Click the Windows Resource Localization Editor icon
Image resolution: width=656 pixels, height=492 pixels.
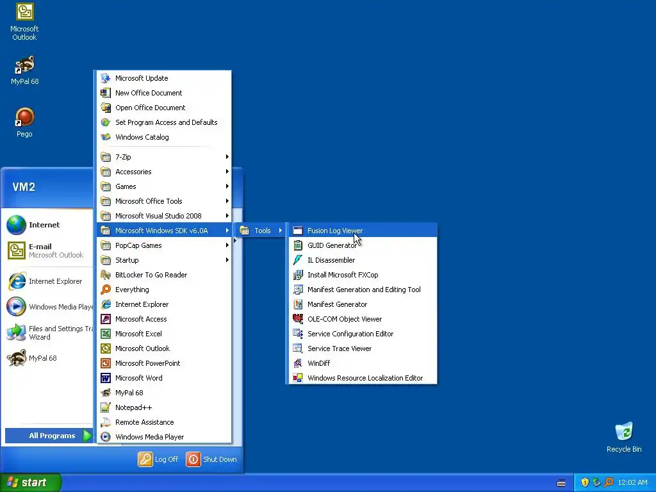297,378
